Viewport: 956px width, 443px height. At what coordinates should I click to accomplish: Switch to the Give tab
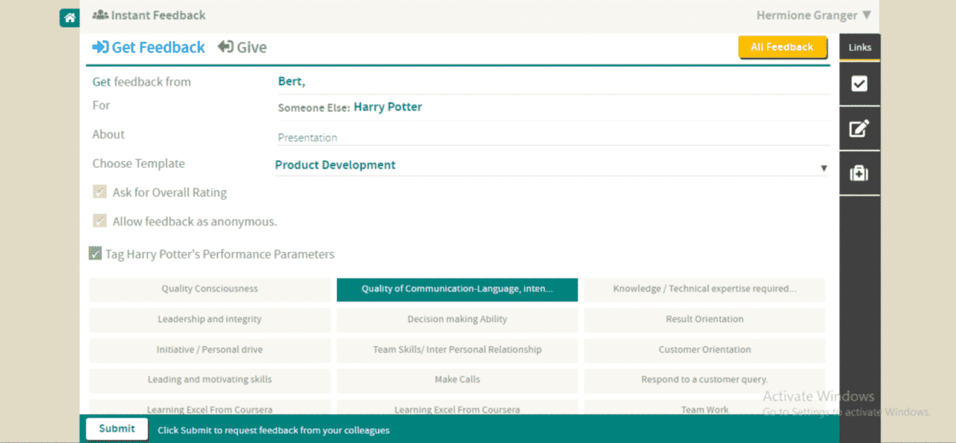tap(243, 47)
